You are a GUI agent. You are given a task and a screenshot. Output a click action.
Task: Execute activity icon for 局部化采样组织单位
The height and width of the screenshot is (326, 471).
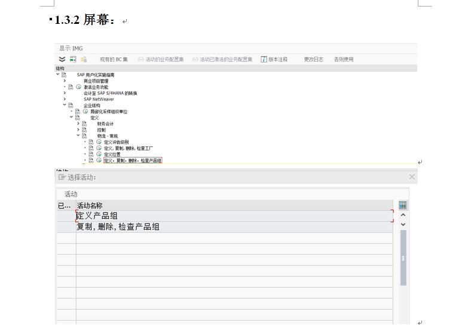(x=85, y=112)
